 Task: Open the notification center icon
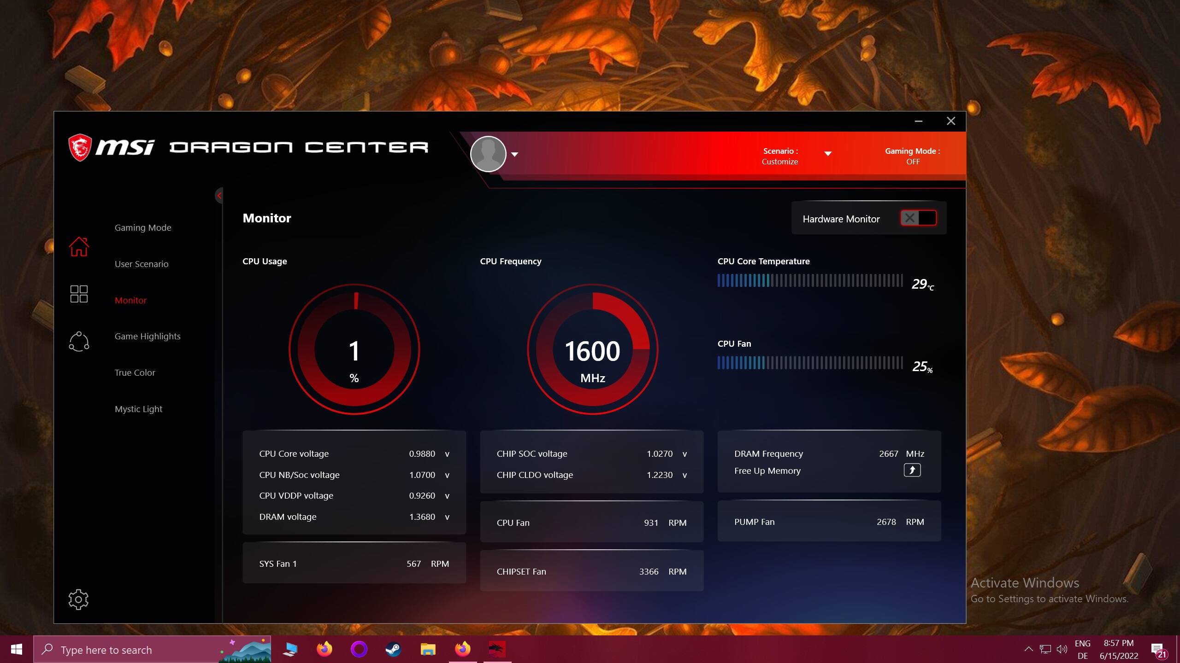coord(1158,650)
